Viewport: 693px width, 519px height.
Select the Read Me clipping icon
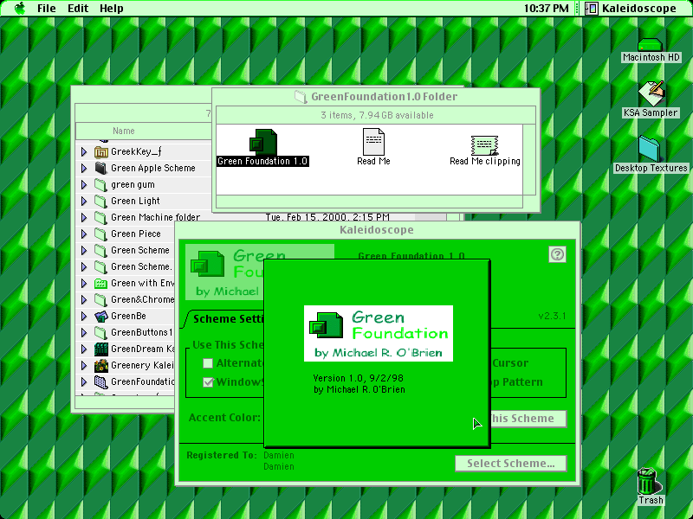485,145
